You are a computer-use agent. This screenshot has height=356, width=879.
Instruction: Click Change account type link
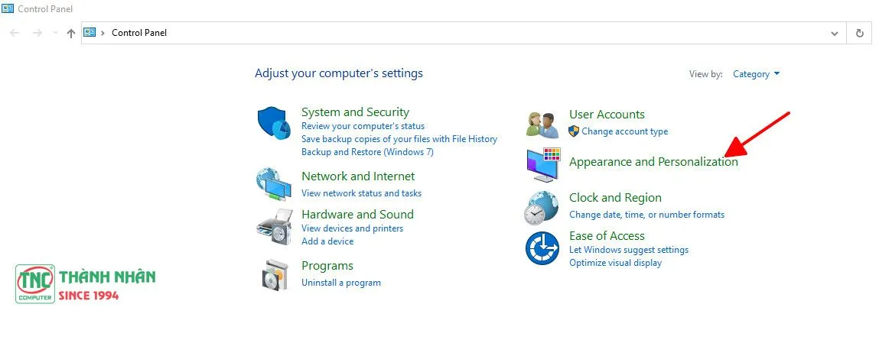coord(624,131)
